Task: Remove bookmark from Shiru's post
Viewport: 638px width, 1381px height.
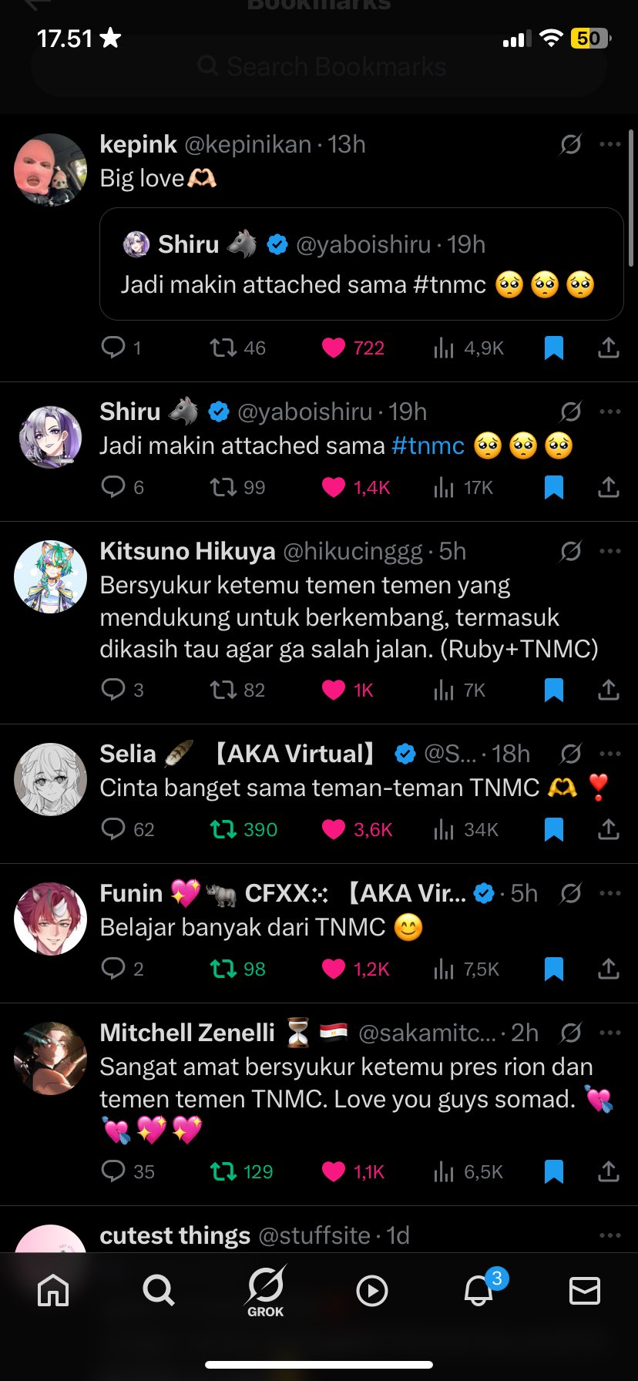Action: click(554, 487)
